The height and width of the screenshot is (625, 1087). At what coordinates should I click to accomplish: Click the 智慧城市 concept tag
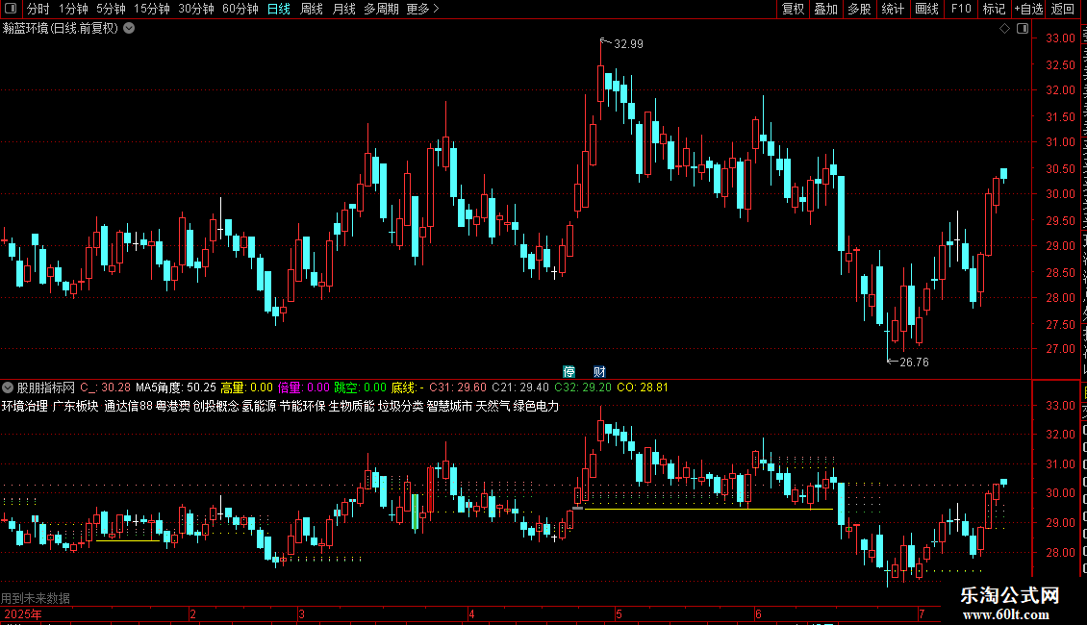[449, 406]
